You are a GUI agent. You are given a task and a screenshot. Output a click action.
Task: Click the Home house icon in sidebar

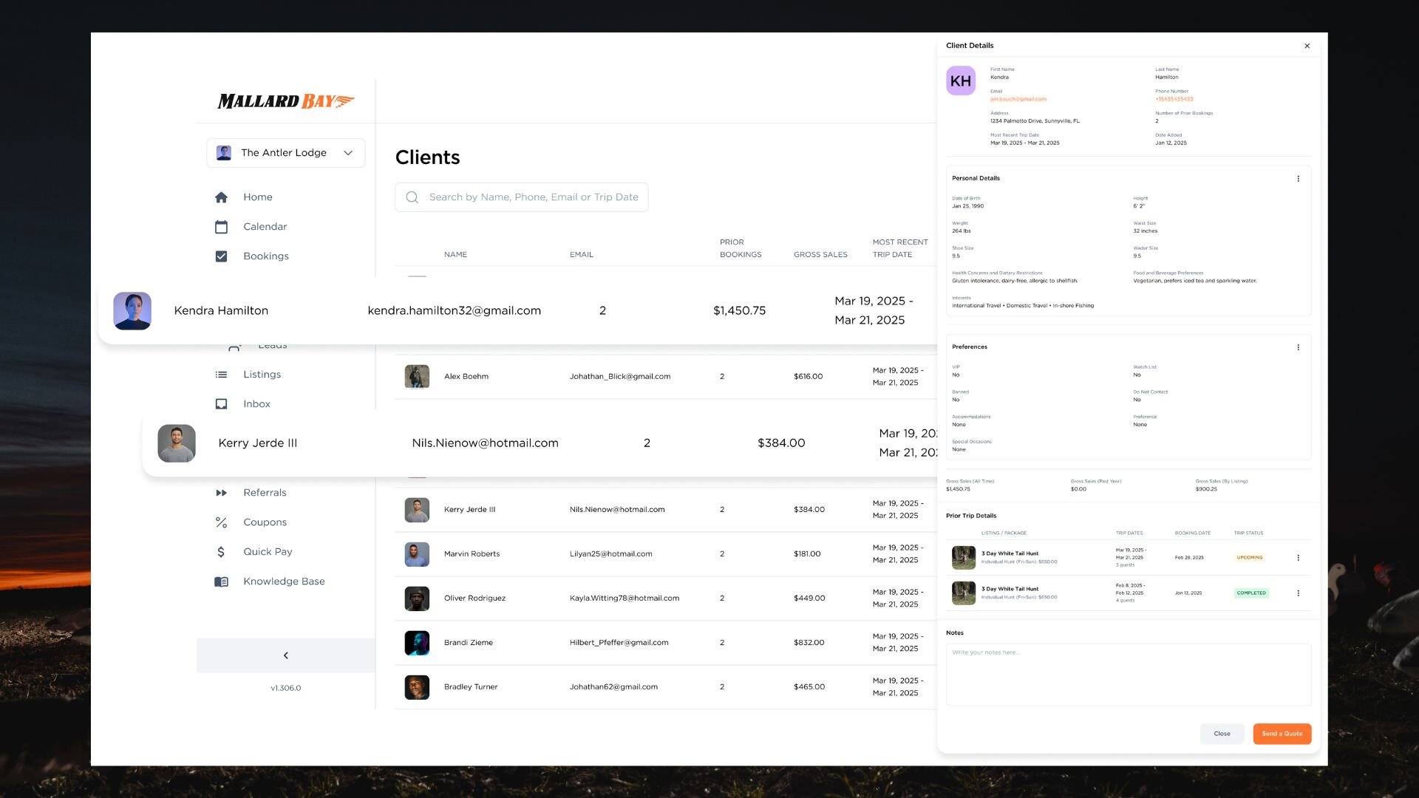(221, 197)
